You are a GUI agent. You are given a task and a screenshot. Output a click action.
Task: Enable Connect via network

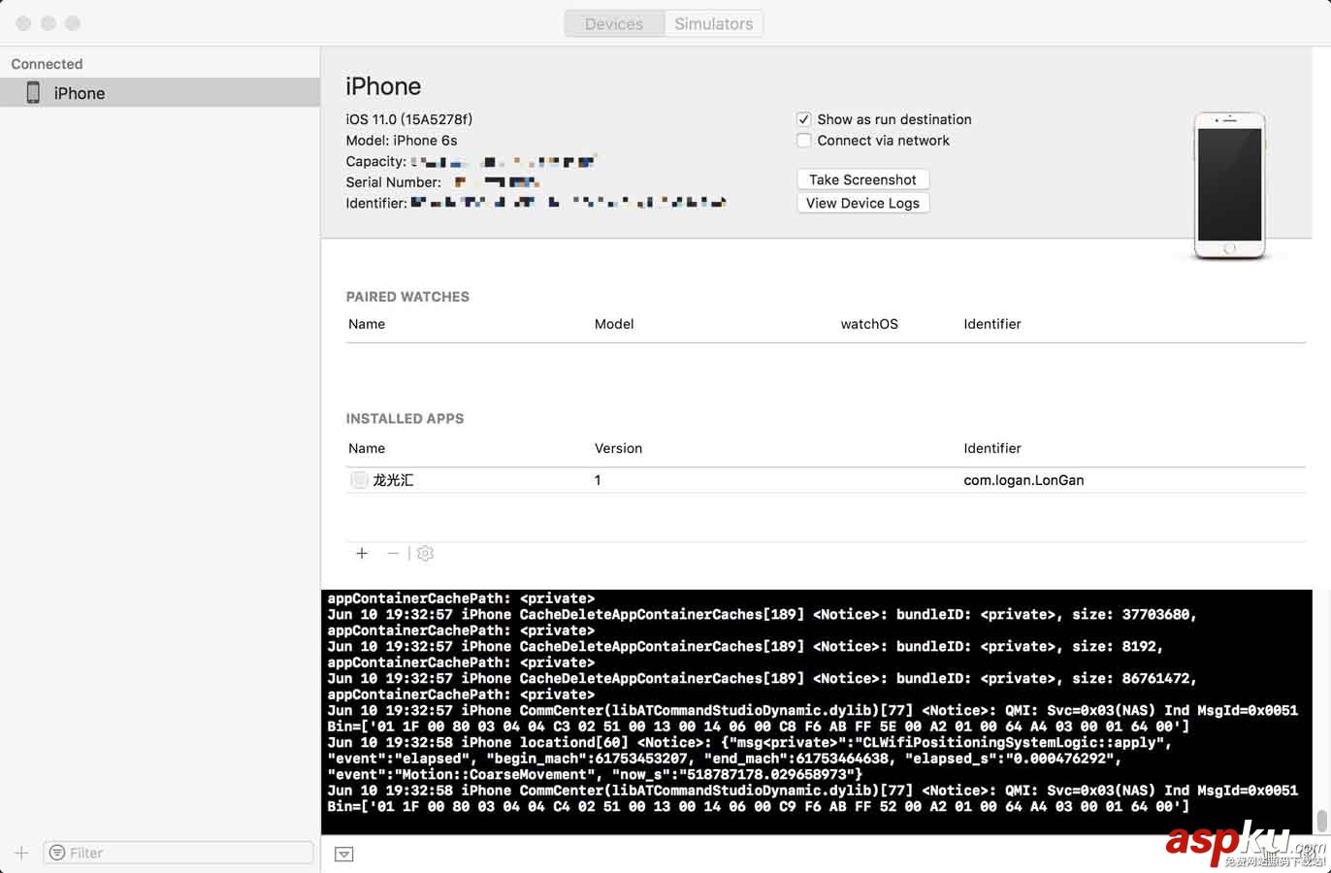(x=804, y=140)
